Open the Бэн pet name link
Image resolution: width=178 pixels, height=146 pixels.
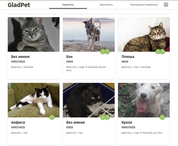[x=69, y=57]
